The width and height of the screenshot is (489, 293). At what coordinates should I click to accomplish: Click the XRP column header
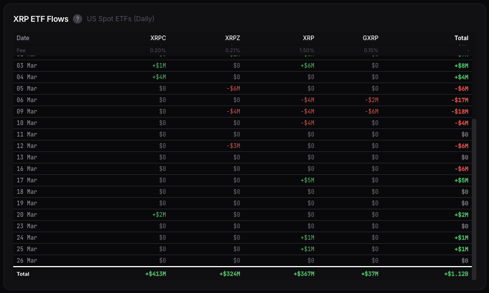308,38
